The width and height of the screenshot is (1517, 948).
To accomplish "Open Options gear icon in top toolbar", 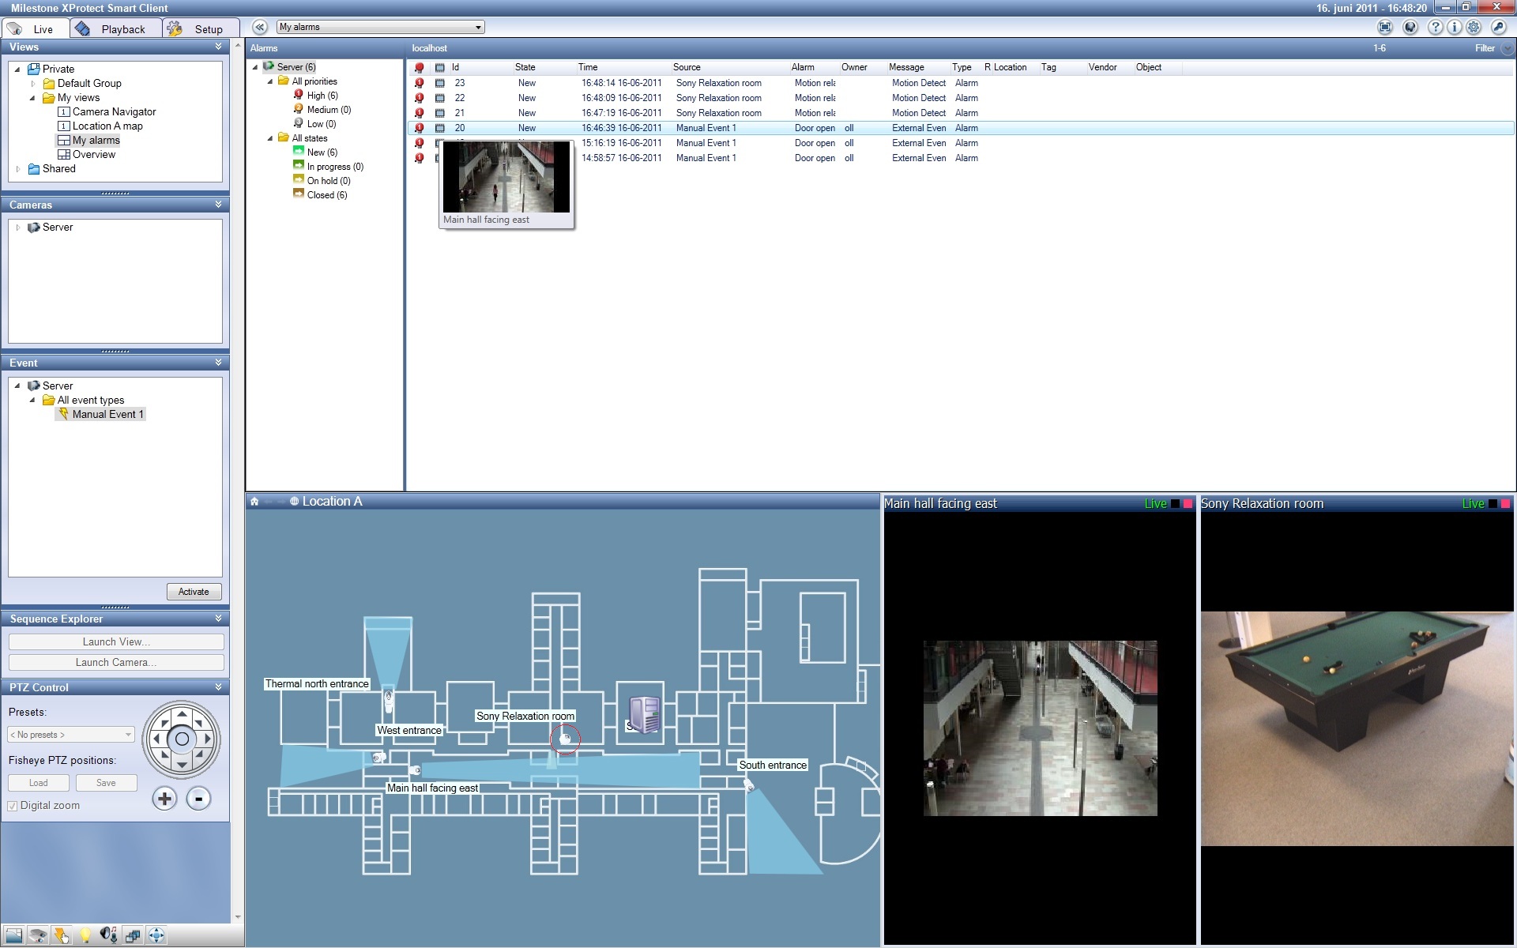I will 1474,27.
